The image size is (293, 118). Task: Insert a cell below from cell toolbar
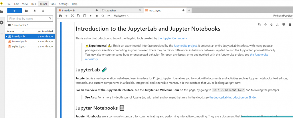point(284,25)
